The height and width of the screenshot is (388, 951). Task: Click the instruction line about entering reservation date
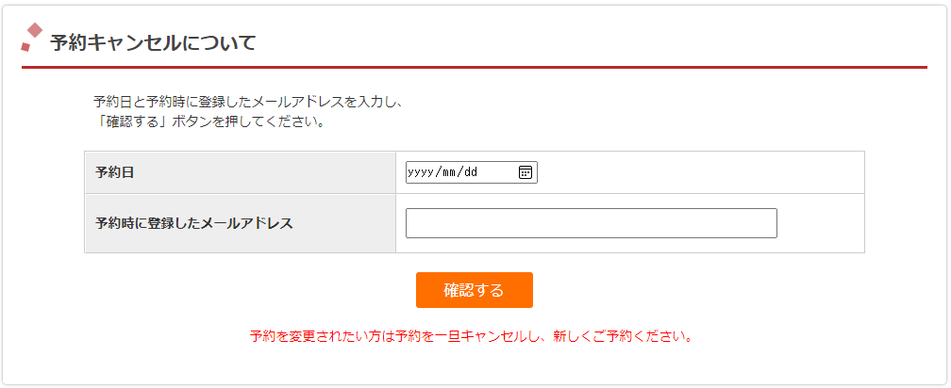[x=249, y=101]
